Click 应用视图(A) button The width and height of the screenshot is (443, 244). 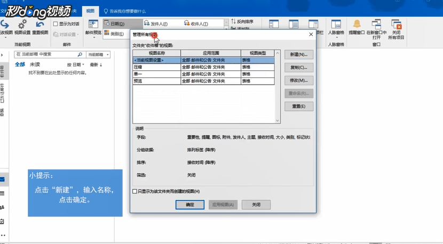223,205
